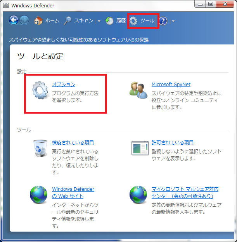
Task: Select 履歴 in the toolbar
Action: point(121,21)
